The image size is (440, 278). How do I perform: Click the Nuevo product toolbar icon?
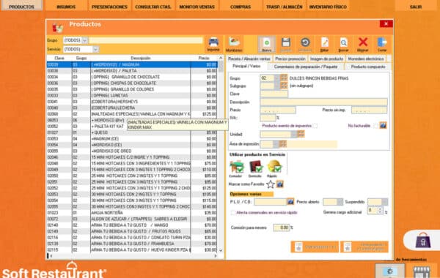(266, 43)
